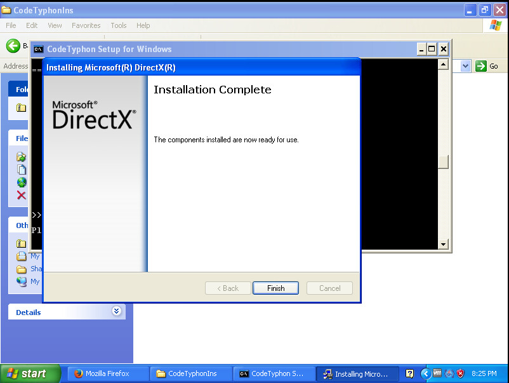This screenshot has height=383, width=509.
Task: Open the Help menu in Explorer
Action: tap(143, 25)
